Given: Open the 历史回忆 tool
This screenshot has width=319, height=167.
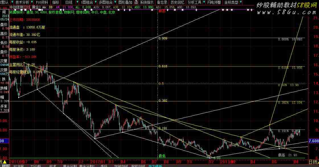Looking at the screenshot, I should click(x=177, y=2).
